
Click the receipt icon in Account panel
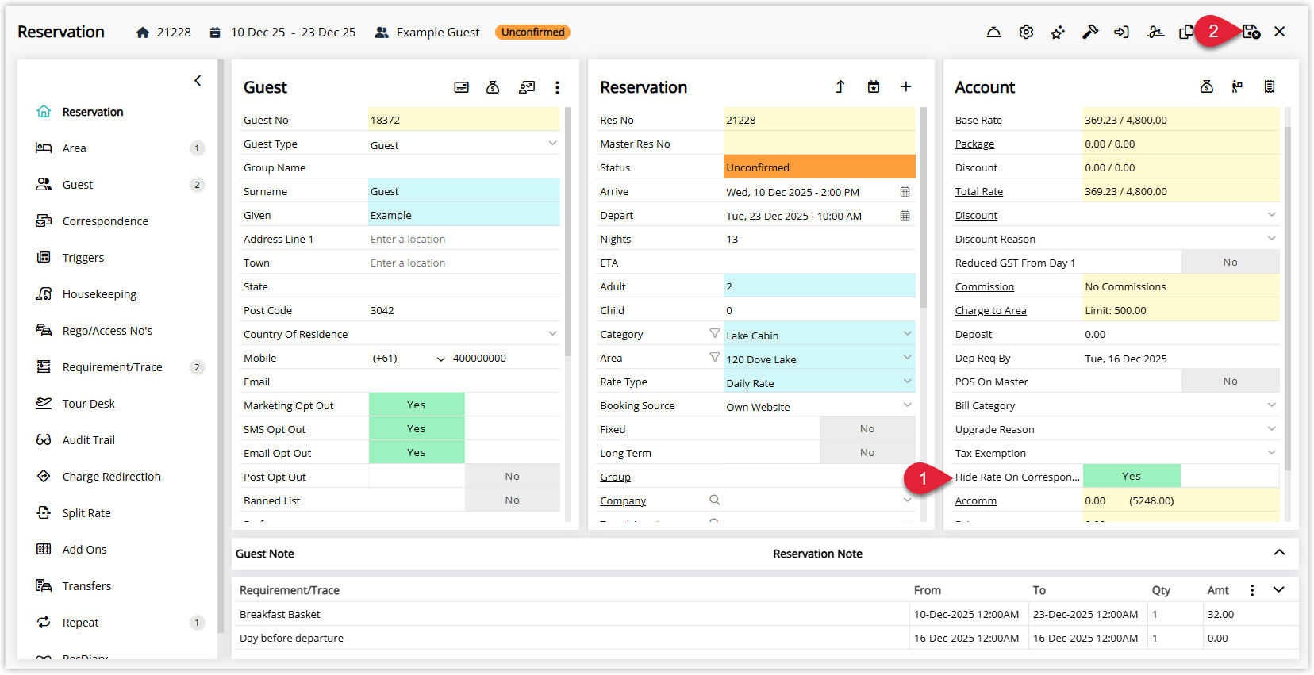point(1270,86)
